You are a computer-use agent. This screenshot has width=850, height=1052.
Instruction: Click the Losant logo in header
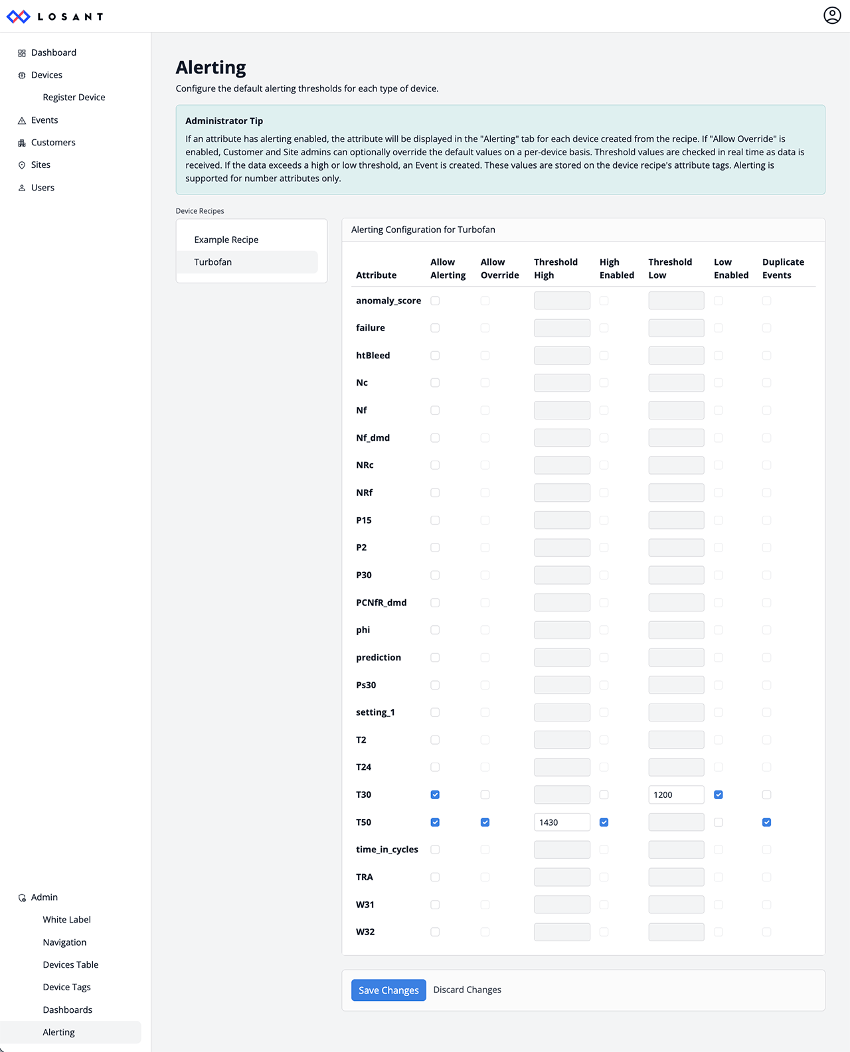[x=54, y=17]
